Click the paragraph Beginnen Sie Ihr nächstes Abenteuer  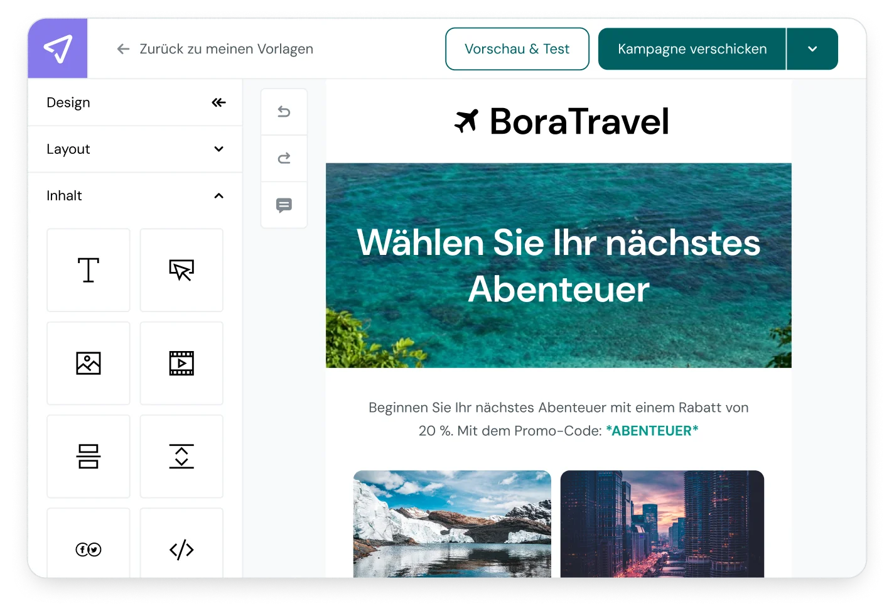click(559, 419)
